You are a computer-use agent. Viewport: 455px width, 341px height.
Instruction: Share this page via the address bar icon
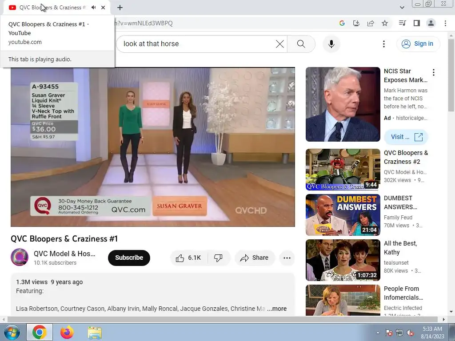[371, 23]
